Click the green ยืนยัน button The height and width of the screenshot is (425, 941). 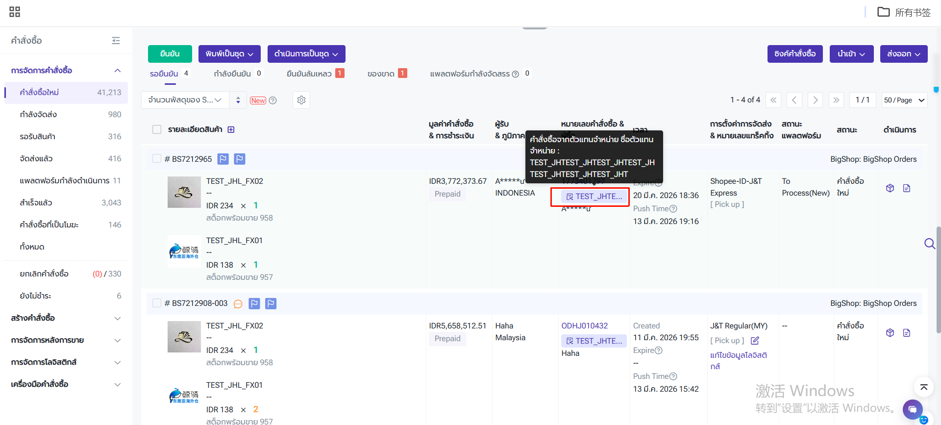(x=170, y=54)
